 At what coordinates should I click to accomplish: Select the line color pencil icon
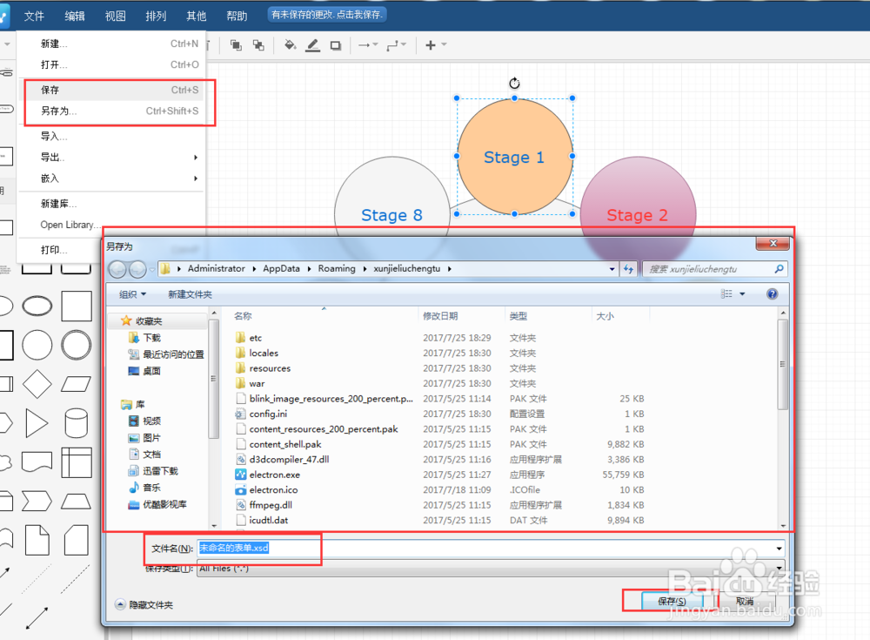click(x=313, y=45)
